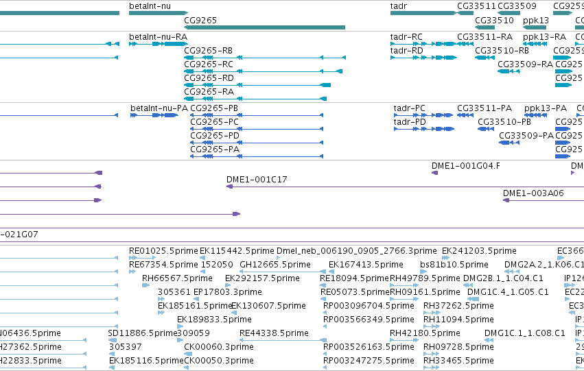Viewport: 584px width, 371px height.
Task: Click the tadr-PD protein label
Action: pos(410,122)
